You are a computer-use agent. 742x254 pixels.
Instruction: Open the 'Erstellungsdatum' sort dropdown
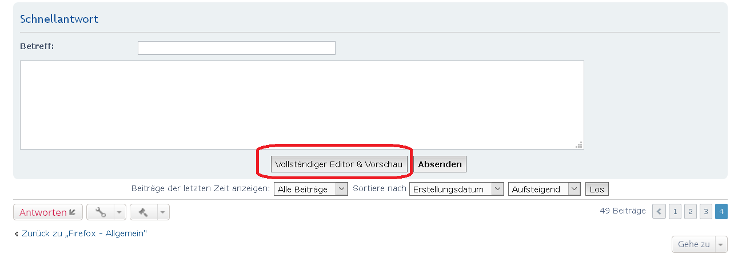[457, 190]
